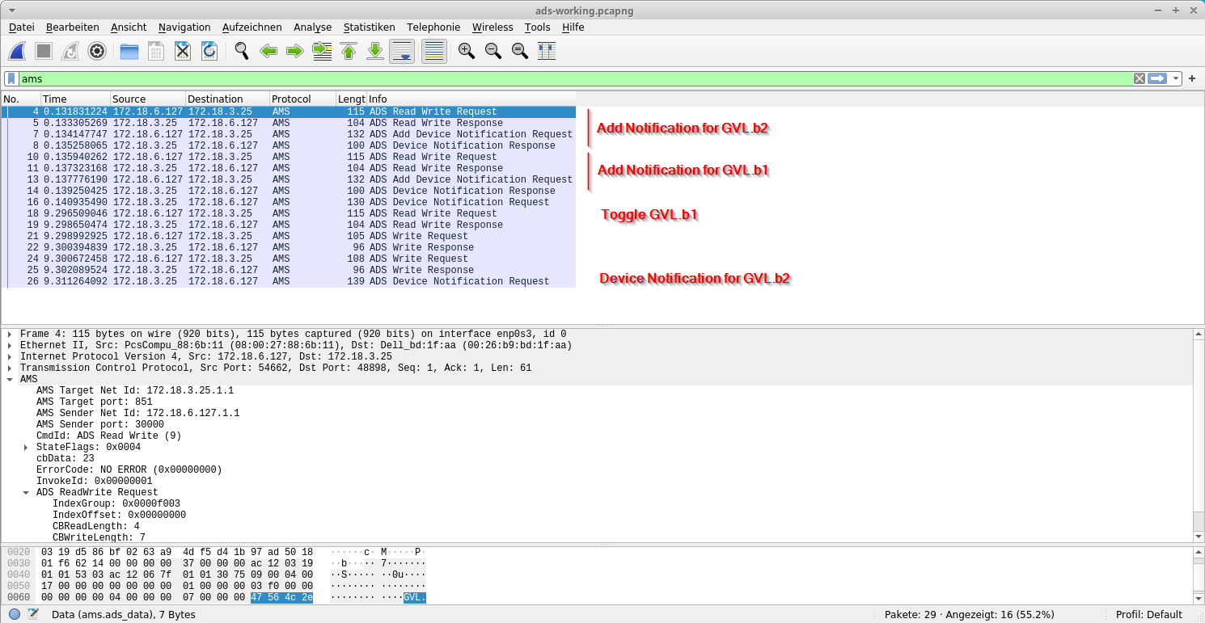This screenshot has height=623, width=1205.
Task: Select packet 7 Add Device Notification Request
Action: pyautogui.click(x=289, y=134)
